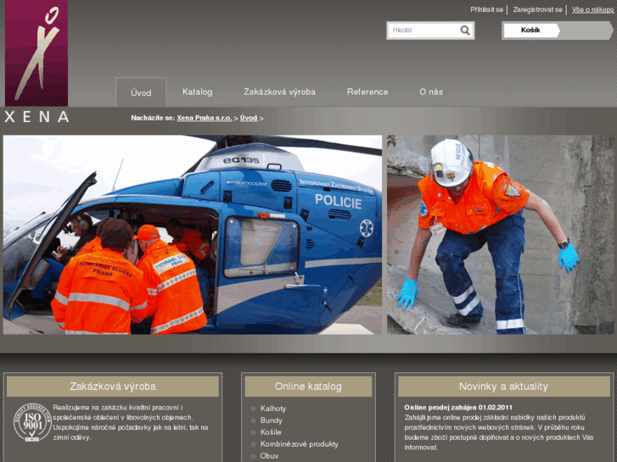This screenshot has height=462, width=617.
Task: Select the Bundy catalog category
Action: [x=272, y=420]
